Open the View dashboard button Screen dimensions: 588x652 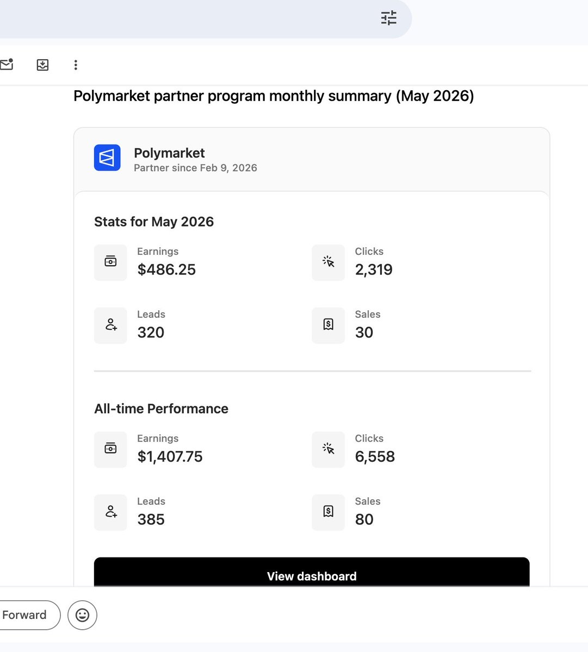[312, 572]
